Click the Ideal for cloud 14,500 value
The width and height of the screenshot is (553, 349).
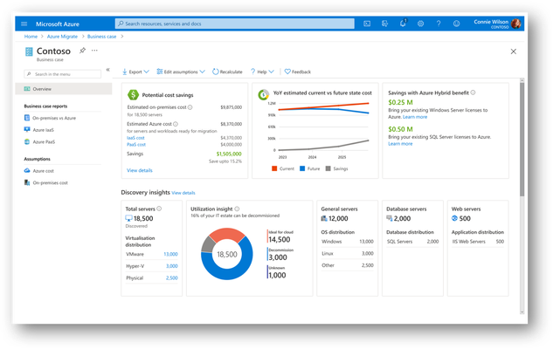[x=280, y=239]
